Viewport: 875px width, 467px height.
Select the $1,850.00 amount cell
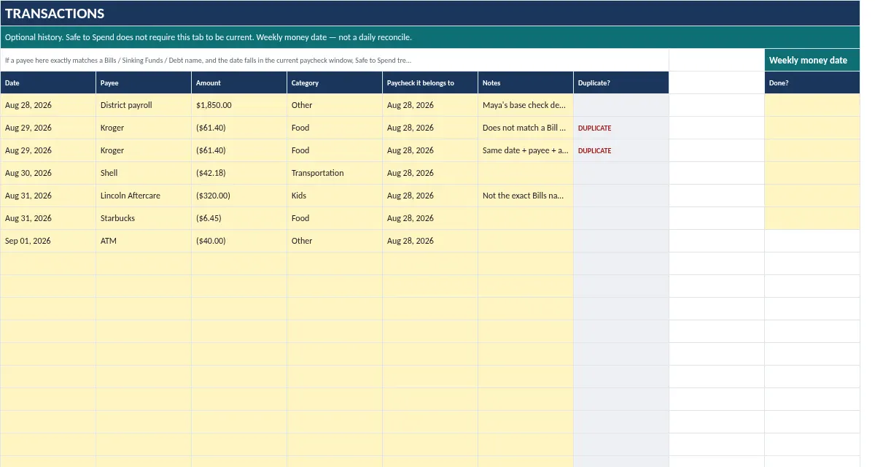tap(239, 106)
